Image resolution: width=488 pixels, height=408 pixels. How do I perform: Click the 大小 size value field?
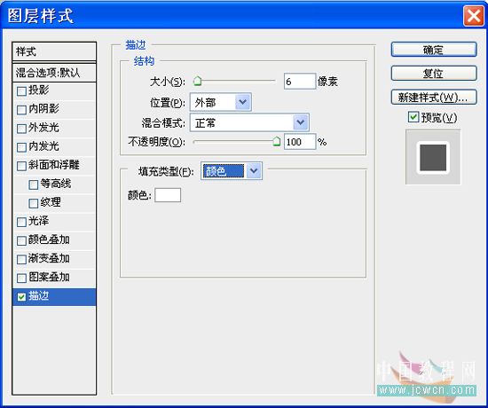tap(300, 82)
